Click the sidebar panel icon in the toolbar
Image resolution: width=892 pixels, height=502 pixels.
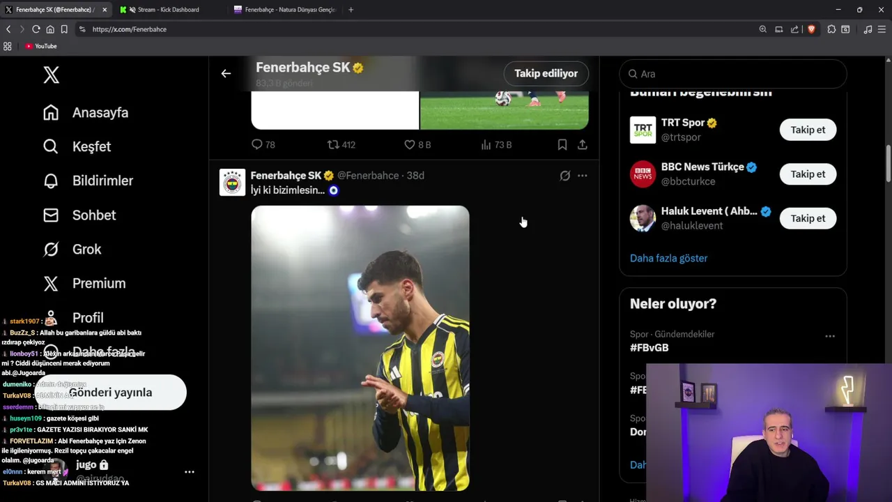click(845, 29)
